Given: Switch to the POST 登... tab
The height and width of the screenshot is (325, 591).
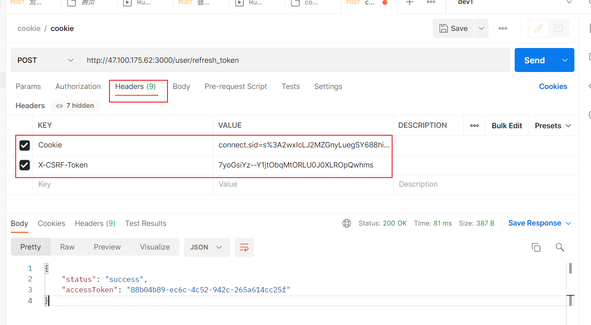Looking at the screenshot, I should 201,3.
